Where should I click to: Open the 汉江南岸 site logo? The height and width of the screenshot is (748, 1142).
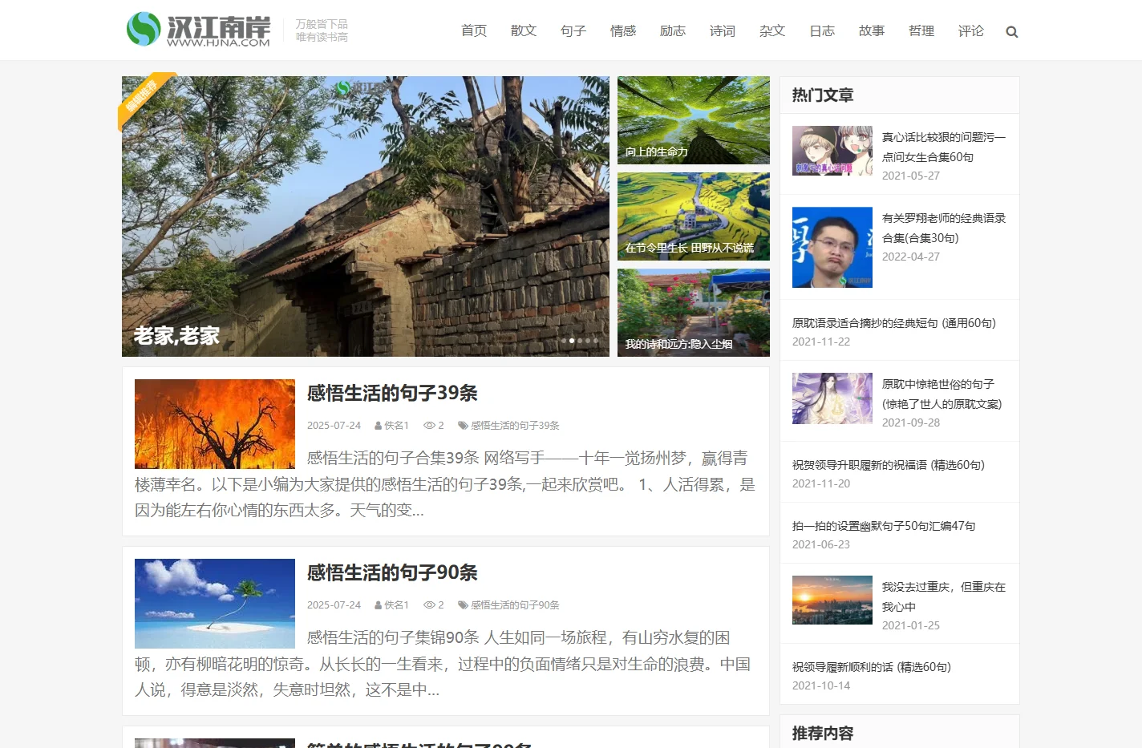198,30
